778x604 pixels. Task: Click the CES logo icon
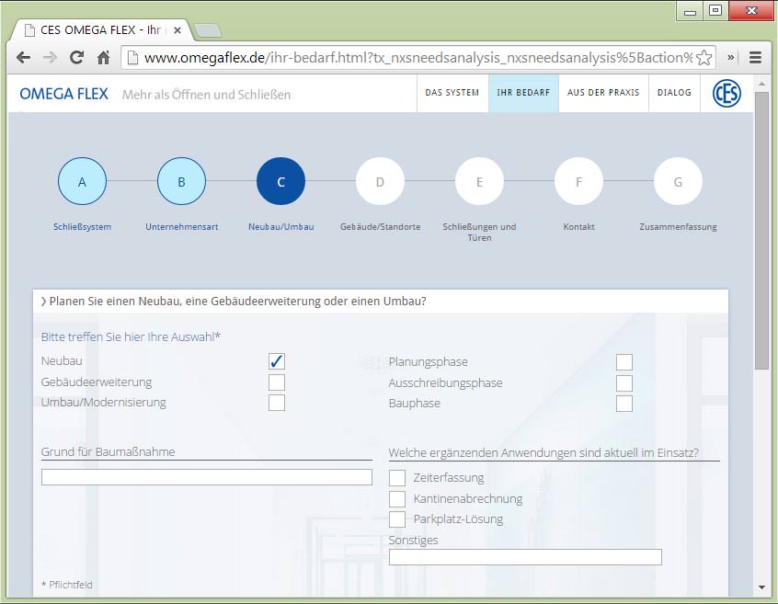pos(727,93)
